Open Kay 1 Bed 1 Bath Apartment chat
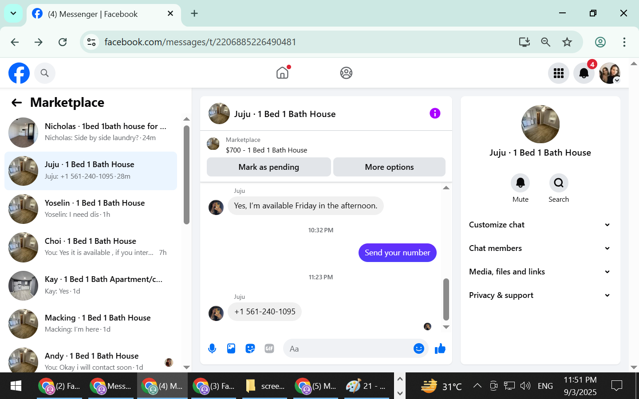 (x=91, y=286)
